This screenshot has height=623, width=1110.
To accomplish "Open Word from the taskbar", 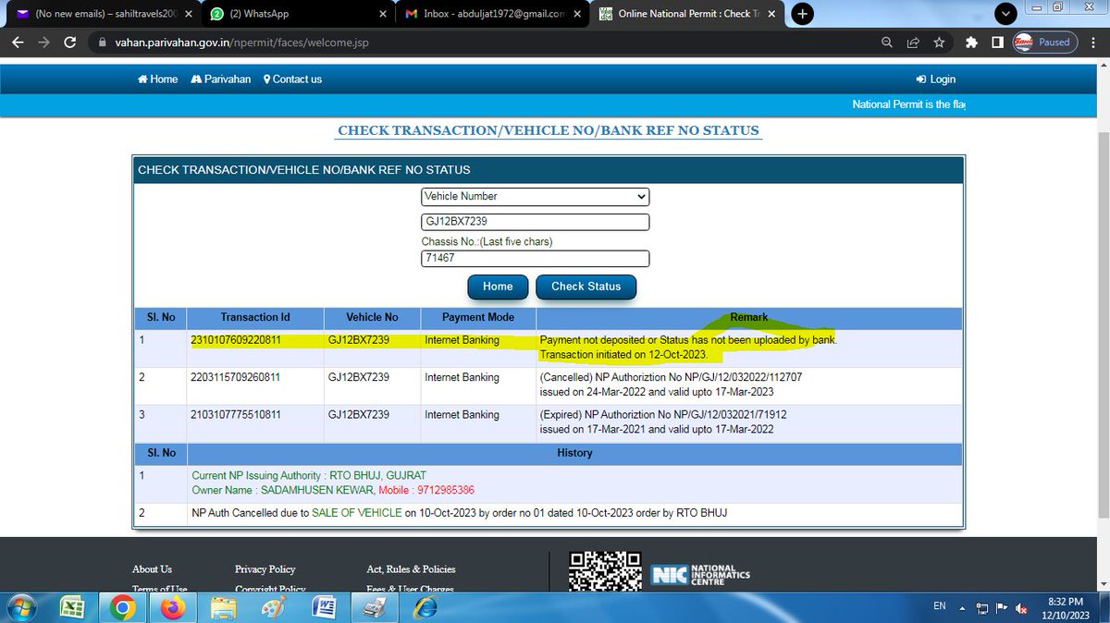I will (x=324, y=607).
